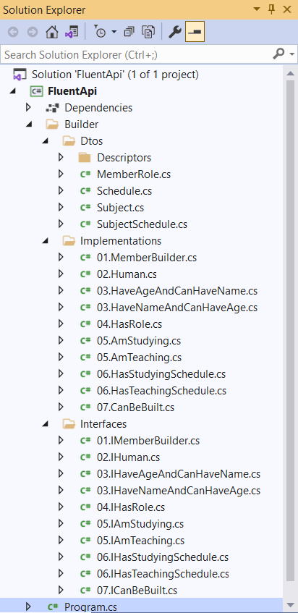This screenshot has width=298, height=613.
Task: Expand the Dependencies node
Action: point(28,107)
